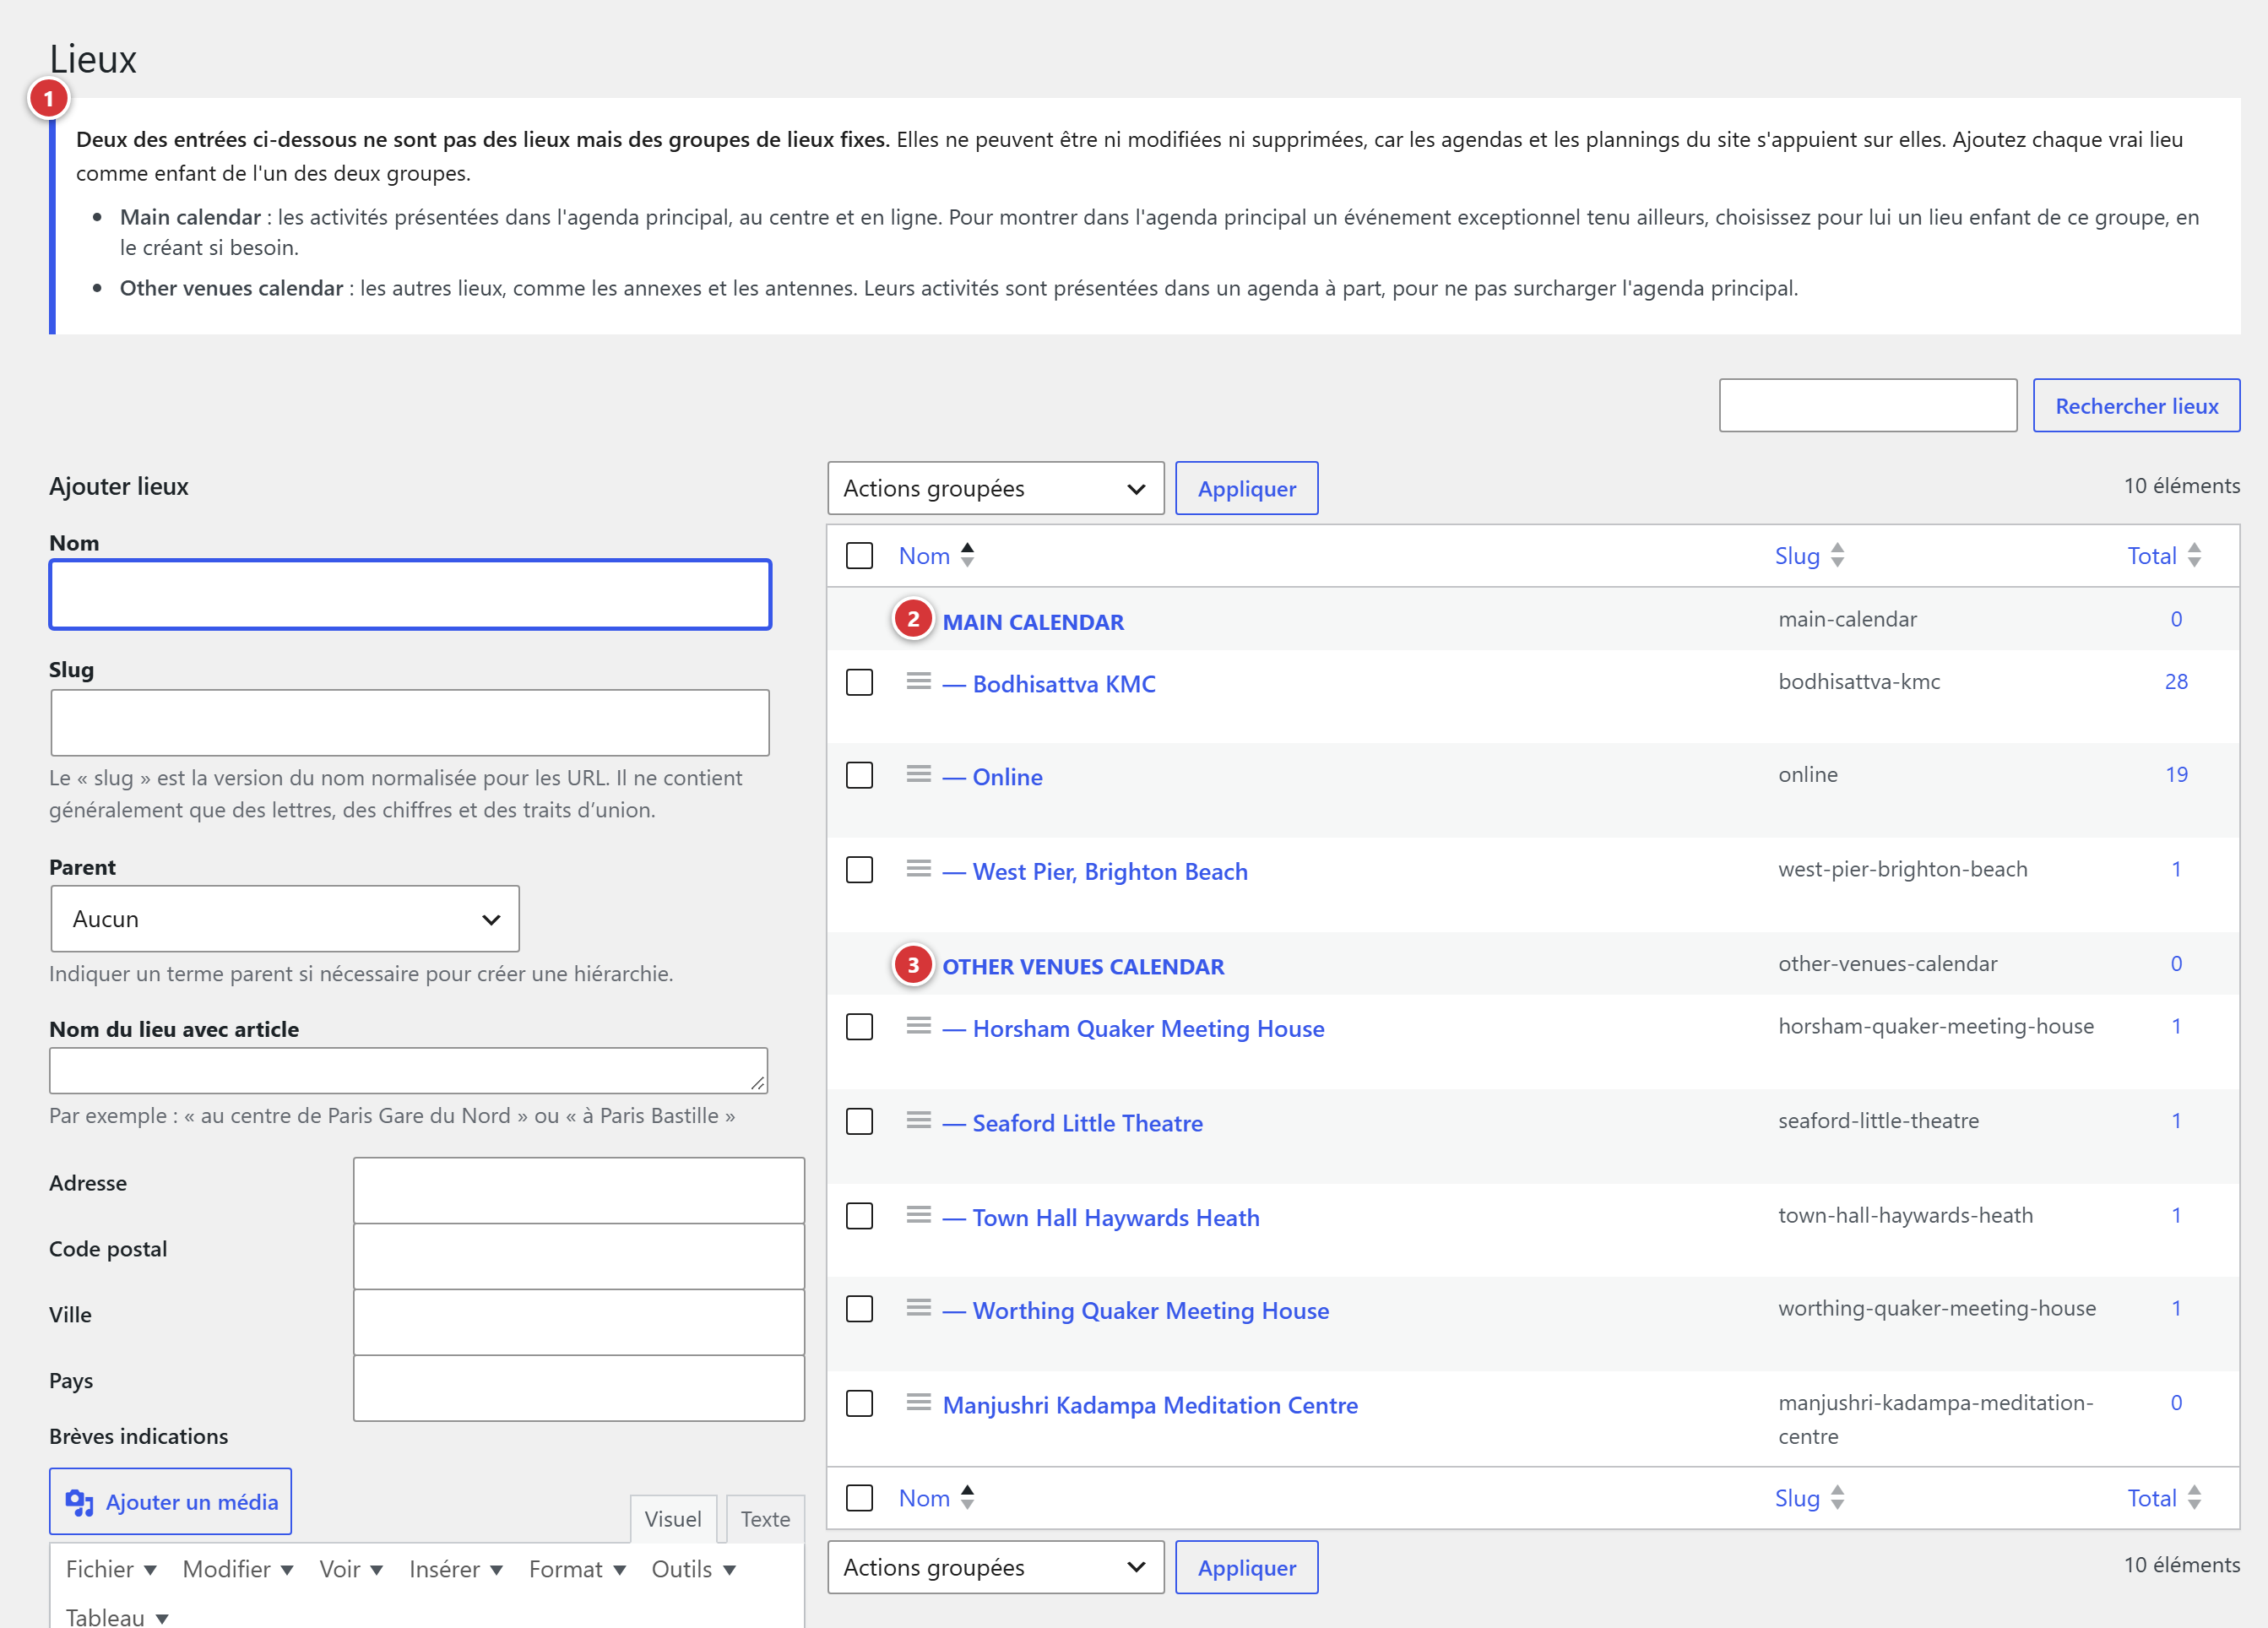Viewport: 2268px width, 1628px height.
Task: Click drag handle icon for Bodhisattva KMC row
Action: tap(918, 681)
